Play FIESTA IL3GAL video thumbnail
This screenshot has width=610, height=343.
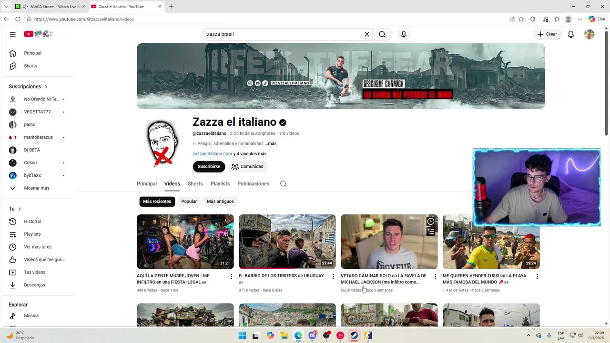coord(185,242)
